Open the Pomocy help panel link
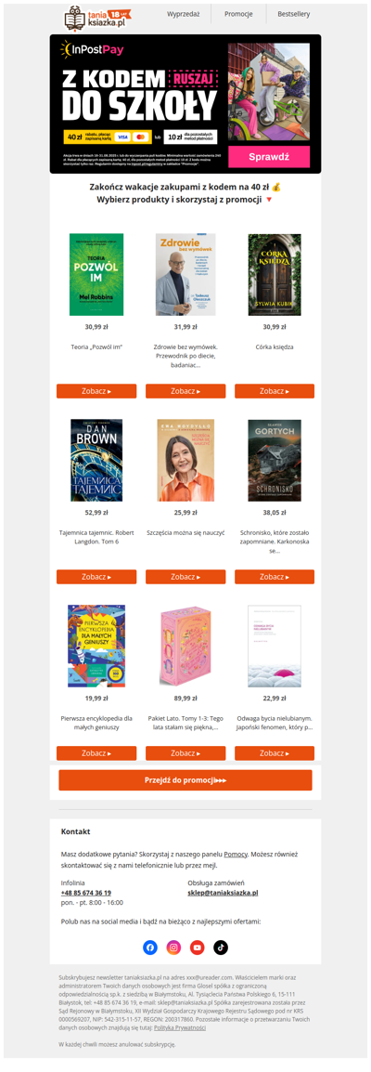 236,854
